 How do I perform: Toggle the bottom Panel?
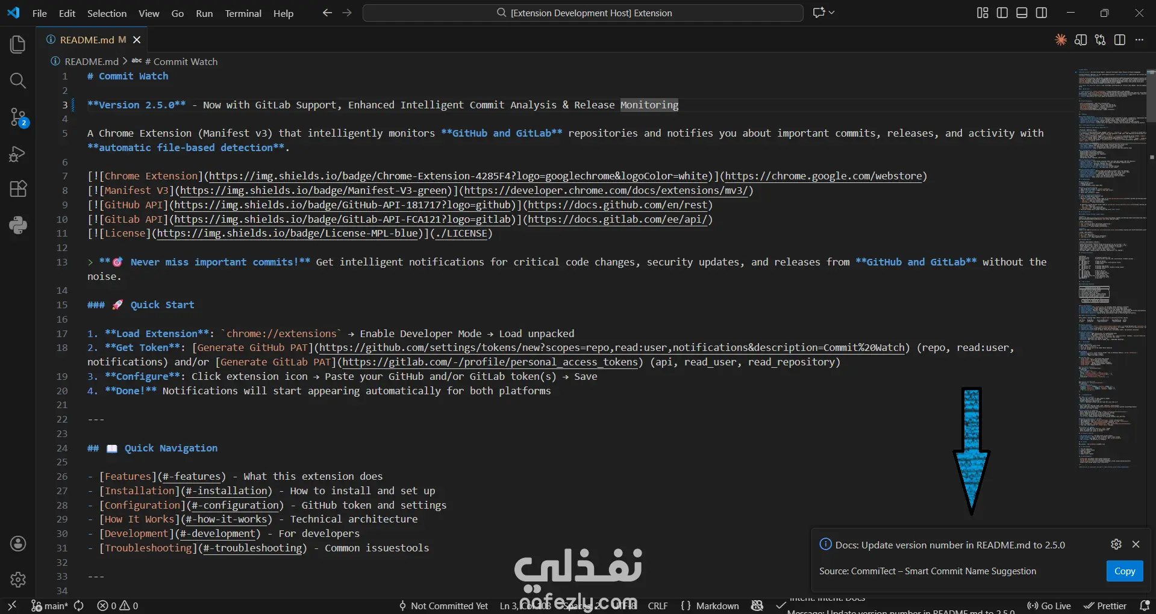pyautogui.click(x=1022, y=13)
